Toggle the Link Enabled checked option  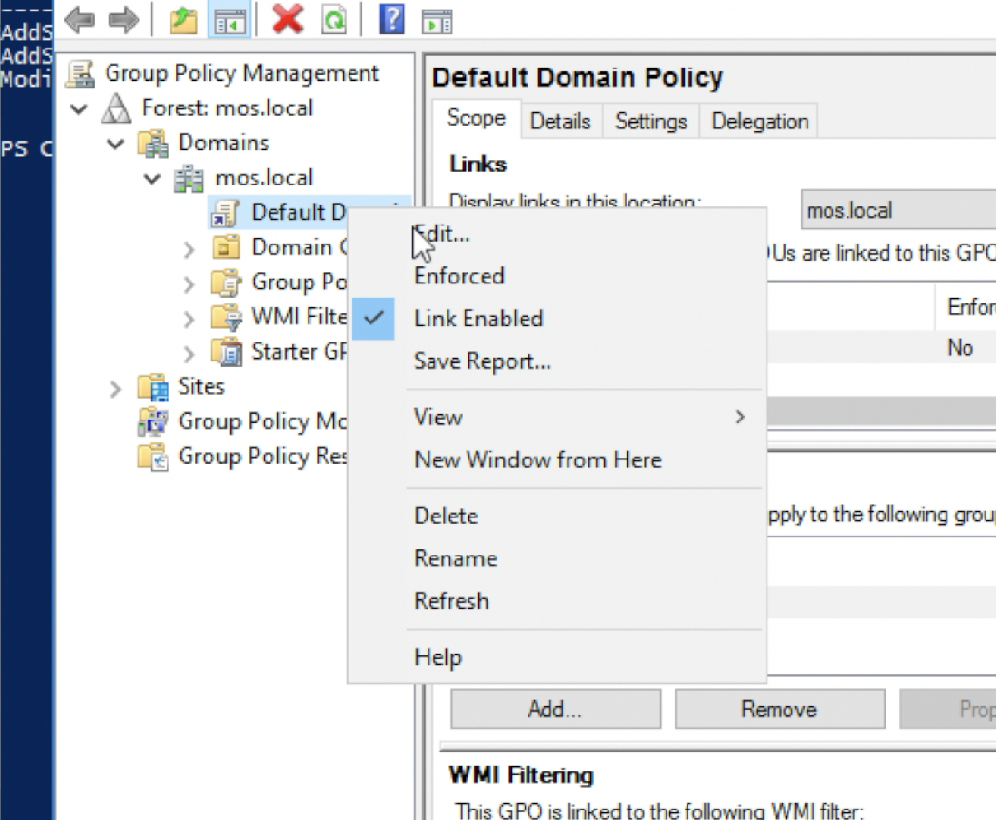click(x=478, y=319)
